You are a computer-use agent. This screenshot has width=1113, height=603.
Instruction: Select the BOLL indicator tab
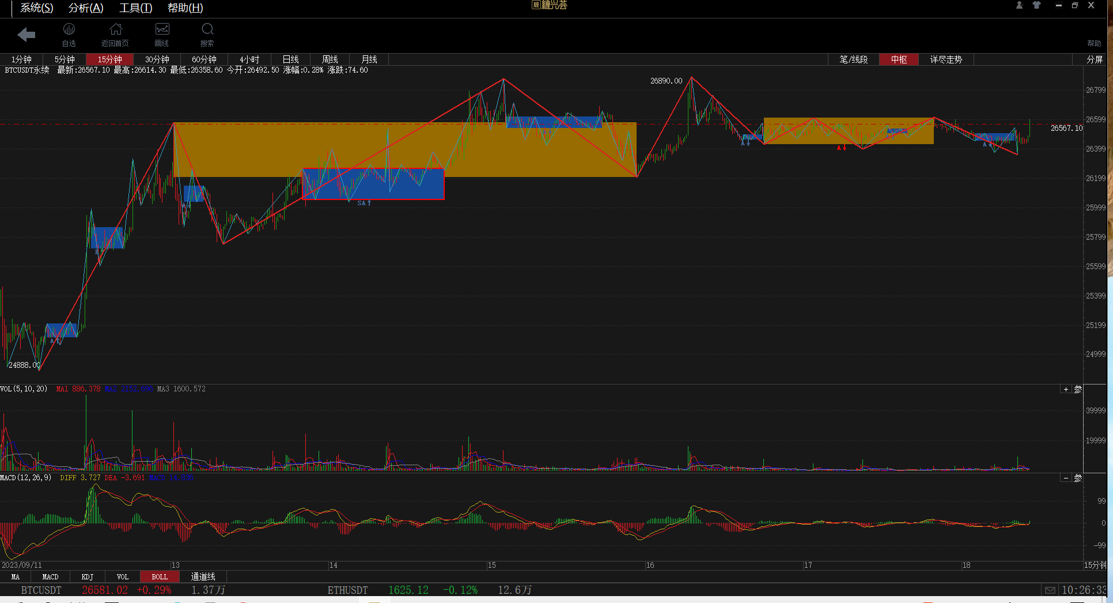tap(160, 576)
